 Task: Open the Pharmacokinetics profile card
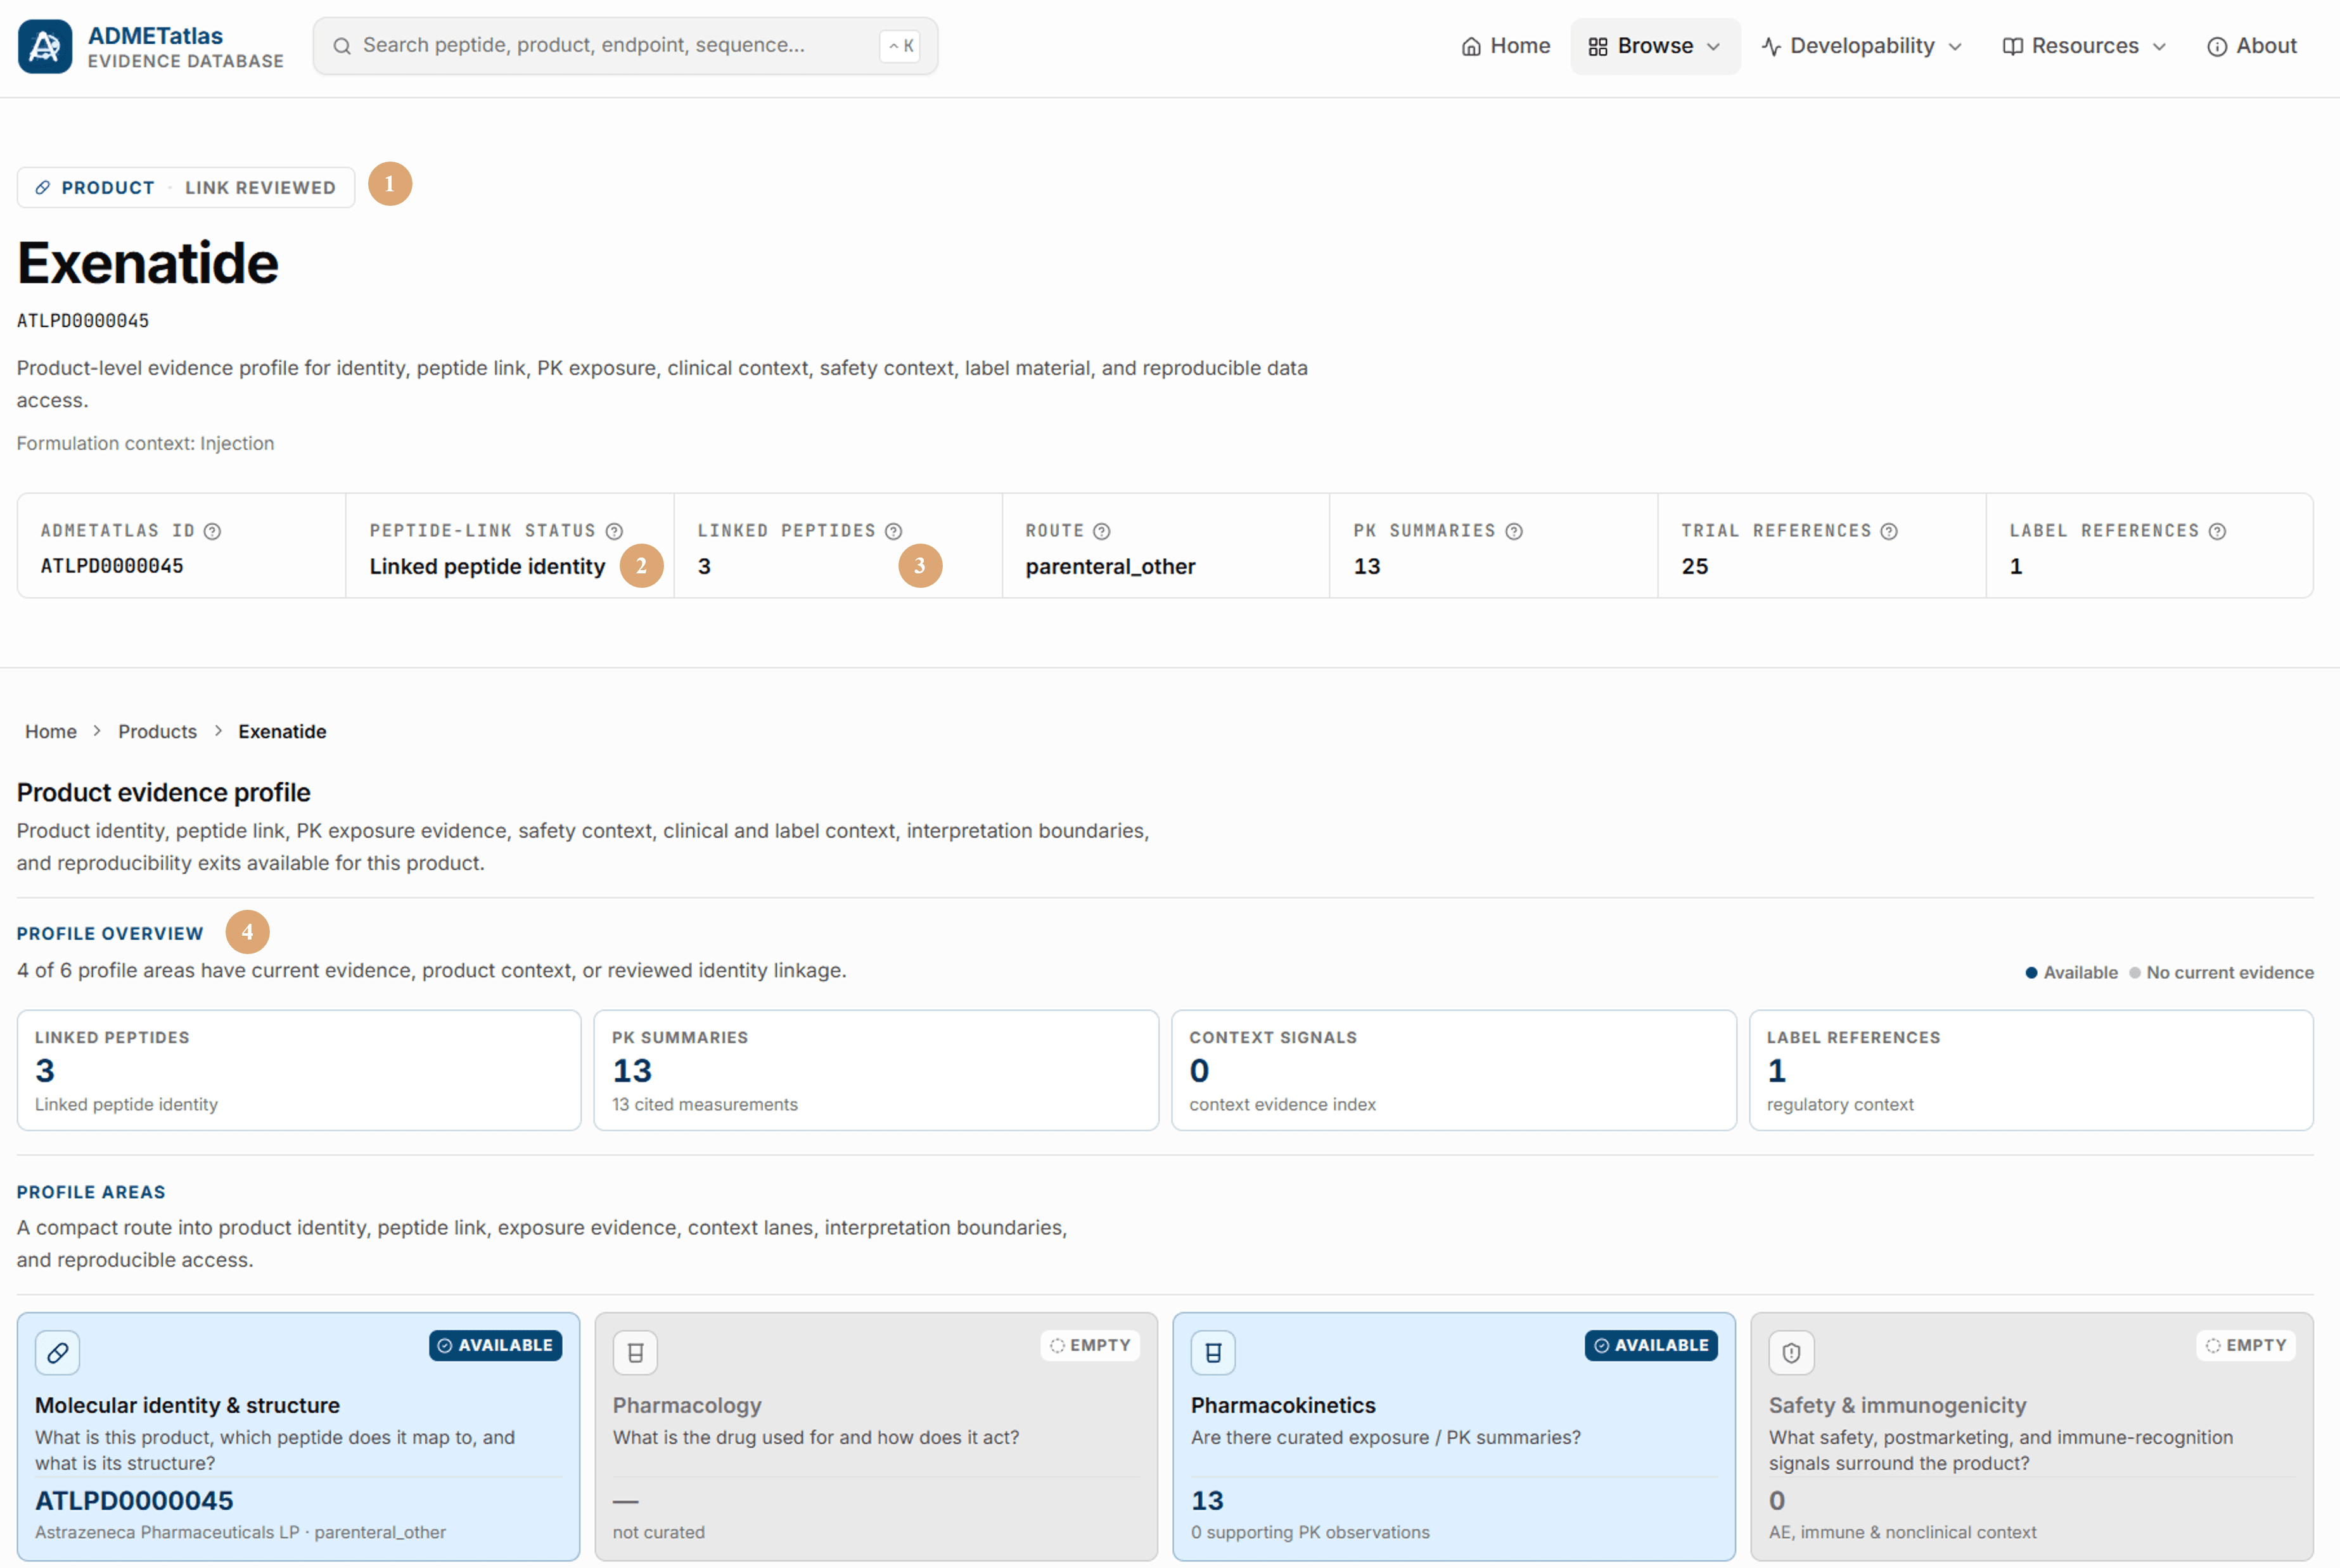[x=1454, y=1436]
